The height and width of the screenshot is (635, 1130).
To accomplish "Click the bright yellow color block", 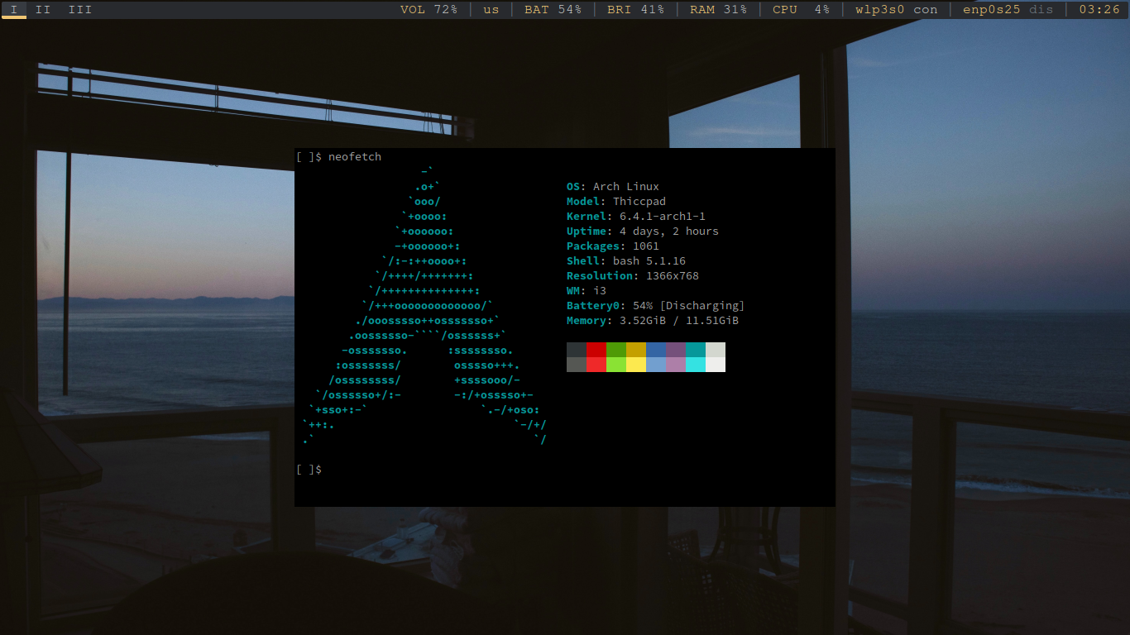I will click(x=636, y=365).
